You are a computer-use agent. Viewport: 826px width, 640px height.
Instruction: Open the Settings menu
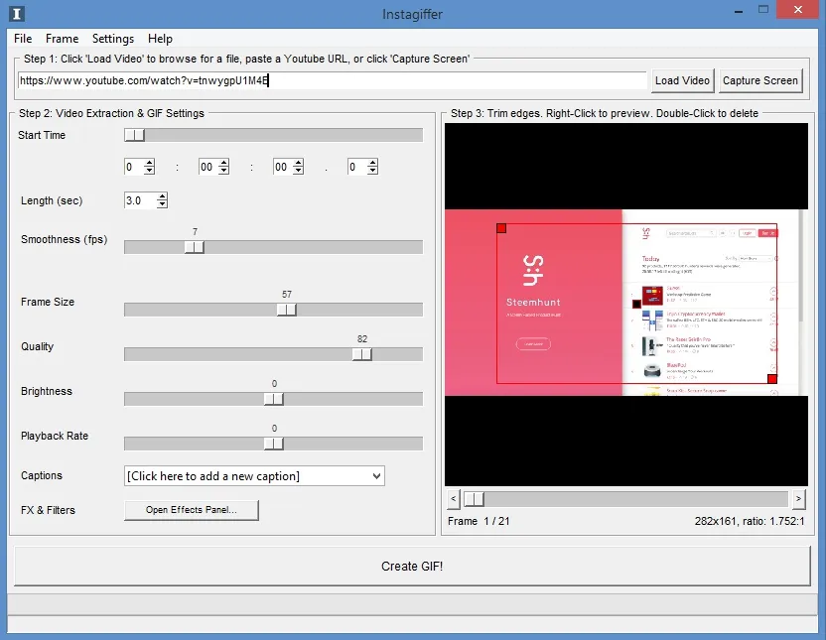113,39
